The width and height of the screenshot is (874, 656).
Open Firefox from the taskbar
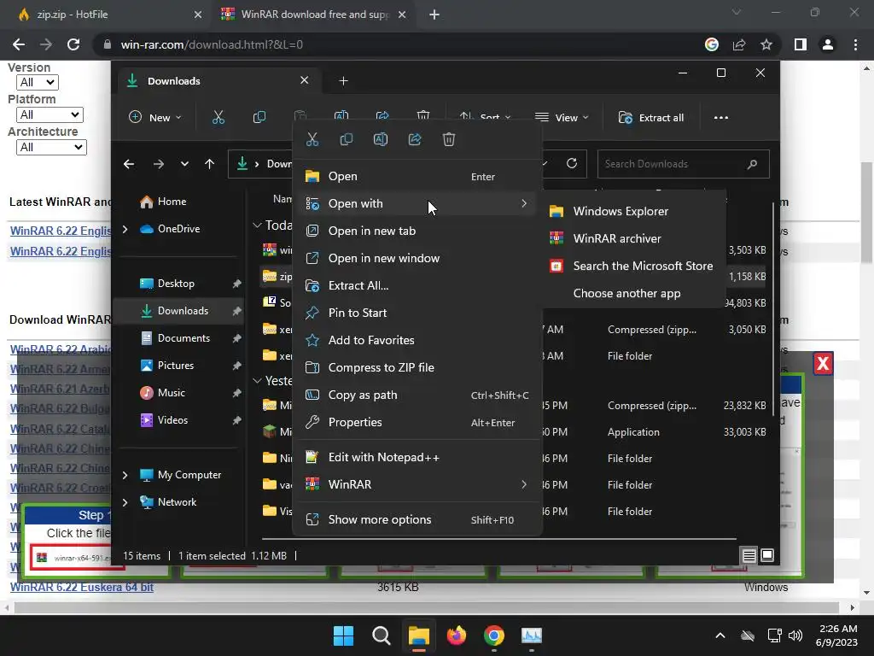[457, 635]
